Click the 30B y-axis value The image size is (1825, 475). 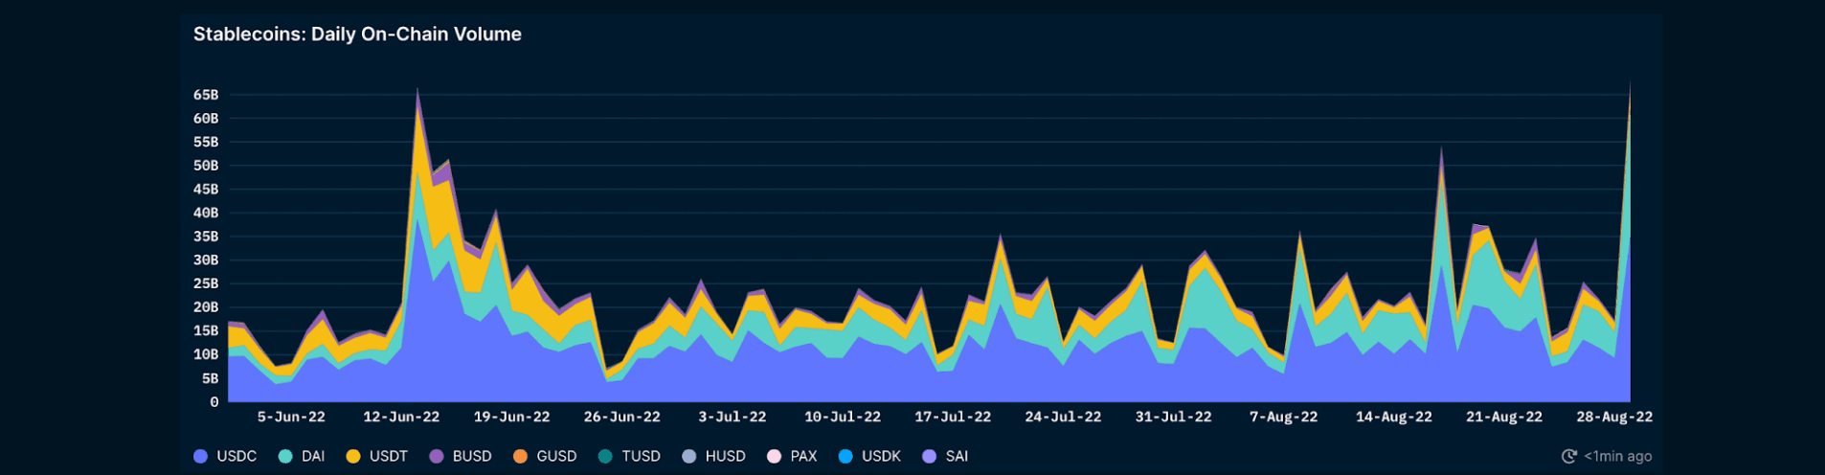[206, 260]
